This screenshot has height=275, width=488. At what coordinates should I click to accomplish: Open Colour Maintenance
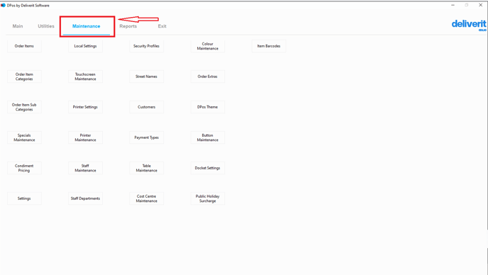tap(208, 46)
